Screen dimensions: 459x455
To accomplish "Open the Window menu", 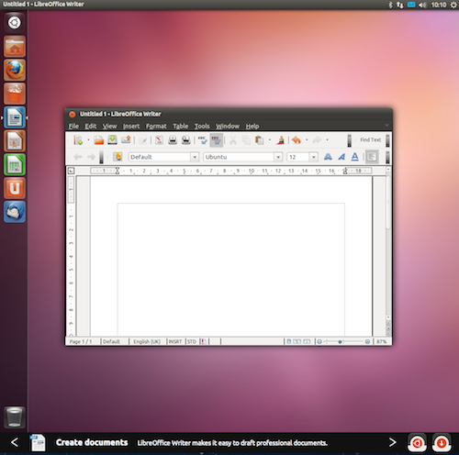I will click(x=228, y=126).
